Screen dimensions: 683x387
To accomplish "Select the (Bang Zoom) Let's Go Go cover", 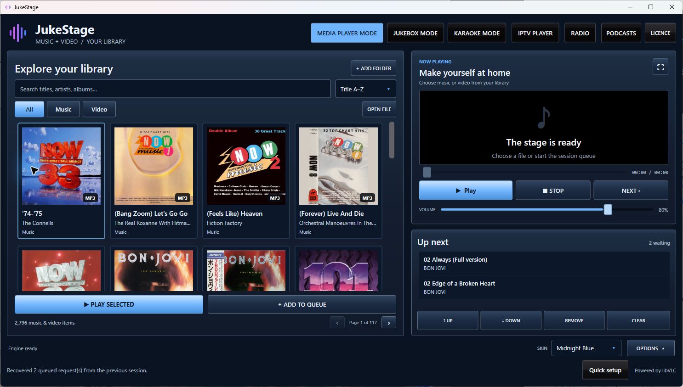I will (154, 166).
